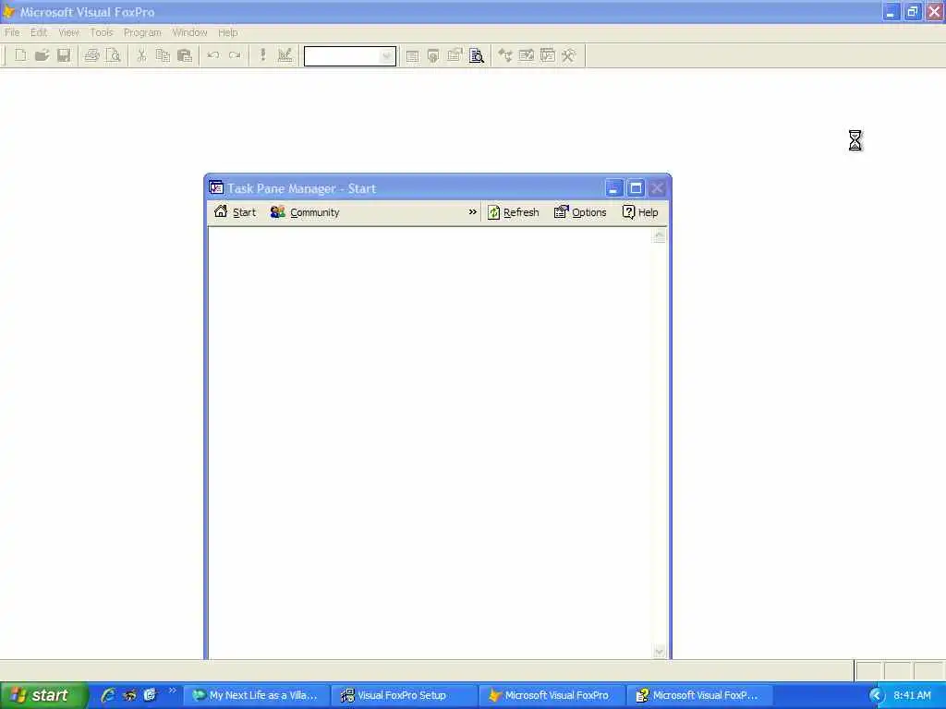Image resolution: width=946 pixels, height=709 pixels.
Task: Click Refresh in Task Pane Manager
Action: coord(513,212)
